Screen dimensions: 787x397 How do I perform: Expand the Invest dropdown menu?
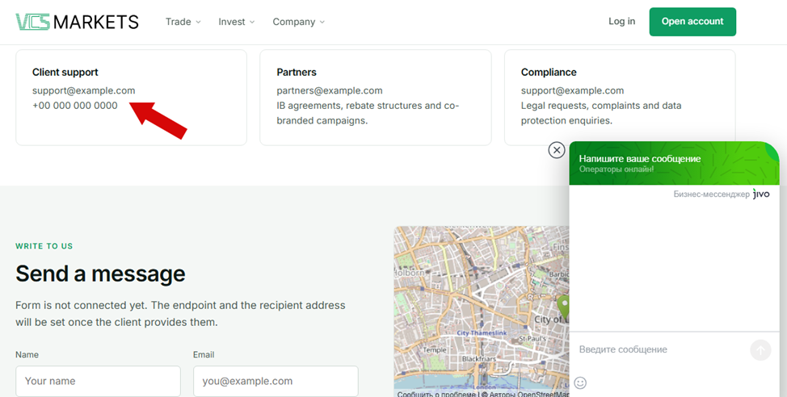(237, 22)
